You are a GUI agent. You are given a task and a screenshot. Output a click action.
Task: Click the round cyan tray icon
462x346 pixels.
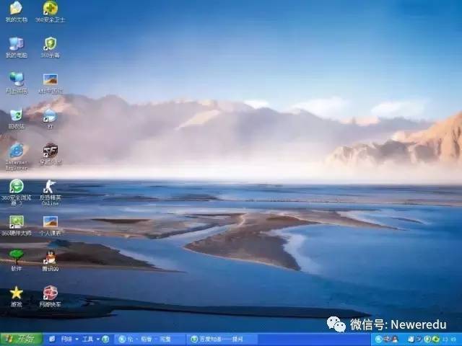pyautogui.click(x=379, y=340)
